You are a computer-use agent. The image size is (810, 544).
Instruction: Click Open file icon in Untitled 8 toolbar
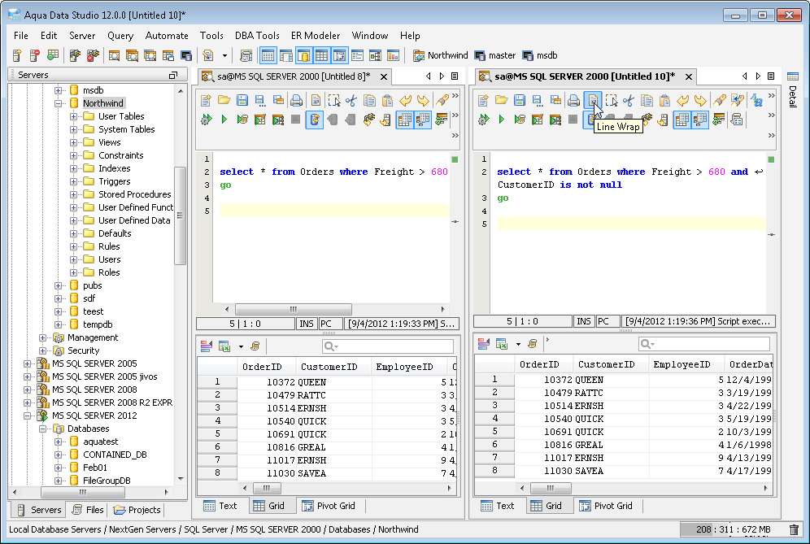224,100
